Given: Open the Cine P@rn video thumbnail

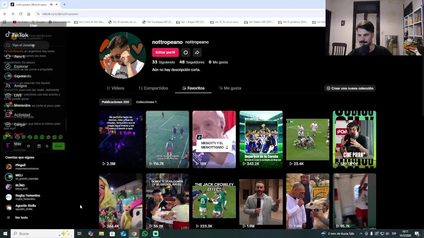Looking at the screenshot, I should 354,139.
